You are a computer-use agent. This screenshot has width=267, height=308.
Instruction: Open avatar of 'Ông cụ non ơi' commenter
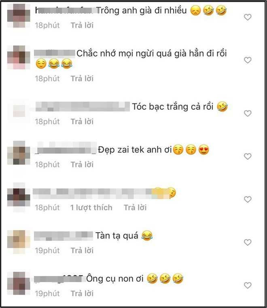[19, 283]
